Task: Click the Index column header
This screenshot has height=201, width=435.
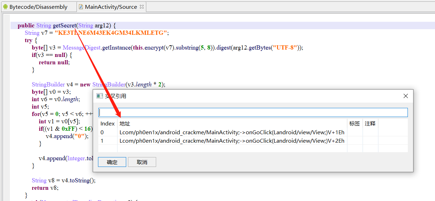Action: click(x=108, y=123)
